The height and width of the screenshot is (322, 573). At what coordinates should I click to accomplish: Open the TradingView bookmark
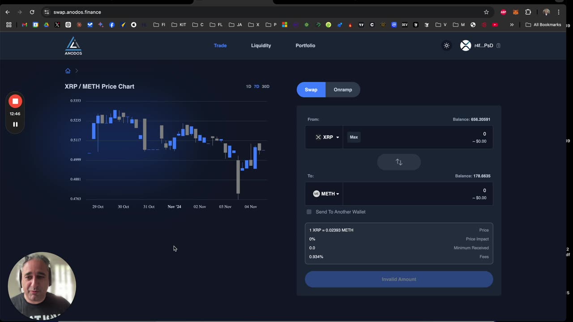361,25
